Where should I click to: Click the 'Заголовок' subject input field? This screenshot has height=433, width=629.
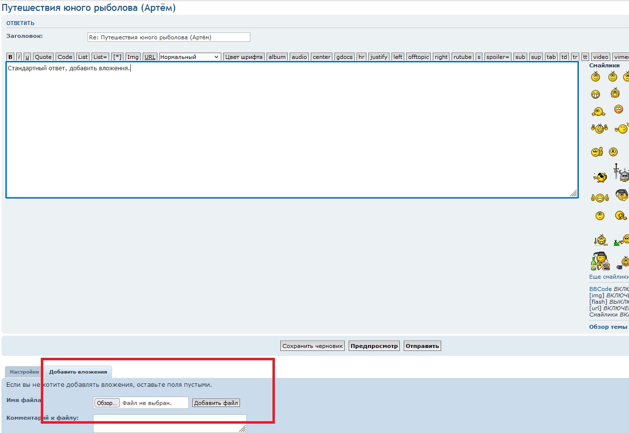[169, 37]
